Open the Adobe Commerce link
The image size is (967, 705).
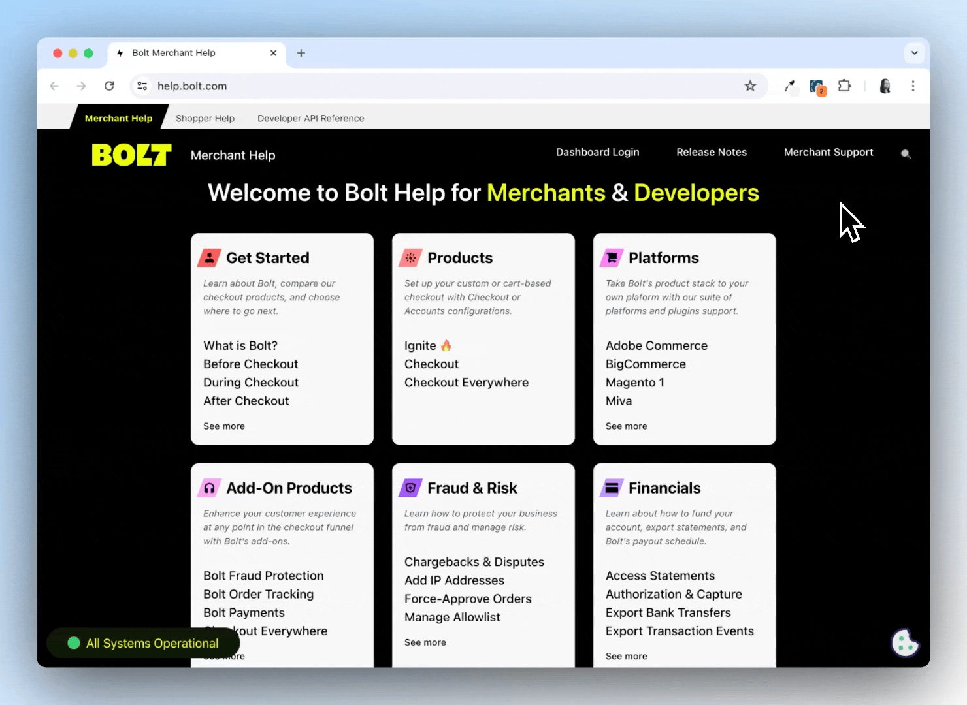point(657,345)
